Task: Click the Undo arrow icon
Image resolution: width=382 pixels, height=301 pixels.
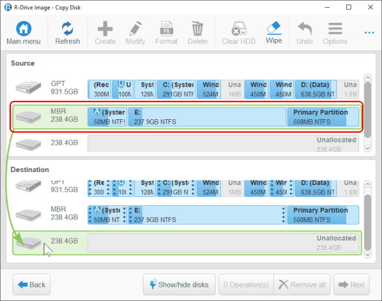Action: click(x=305, y=29)
